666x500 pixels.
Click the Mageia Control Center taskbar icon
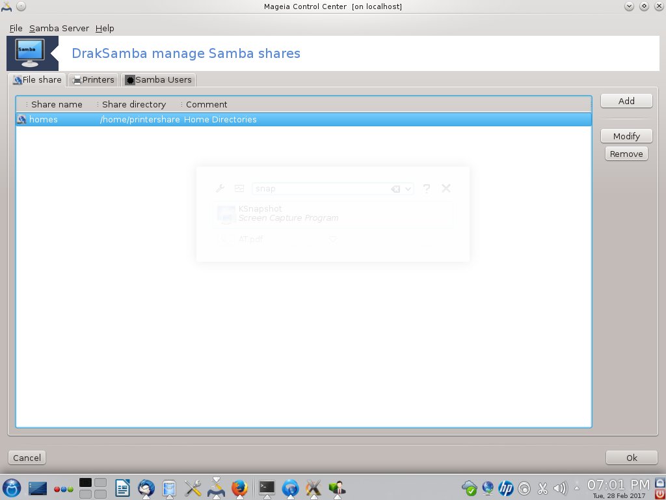(x=216, y=488)
